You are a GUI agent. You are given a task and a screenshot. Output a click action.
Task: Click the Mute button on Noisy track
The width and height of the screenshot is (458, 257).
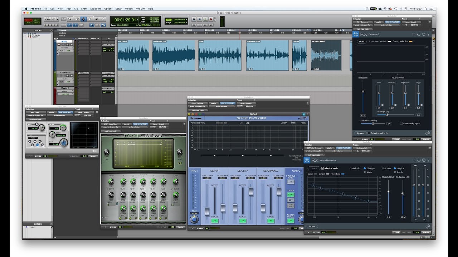click(71, 45)
